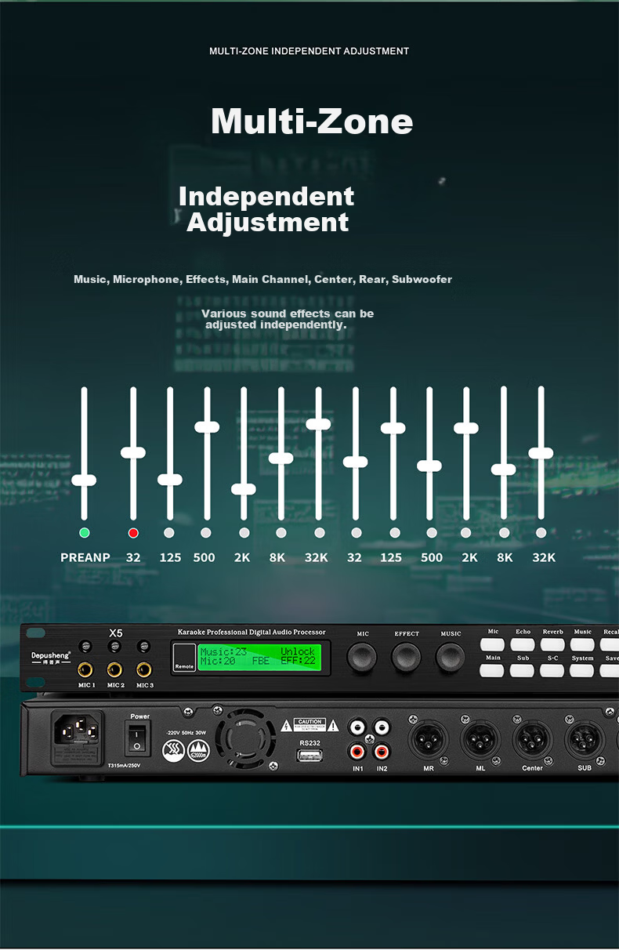This screenshot has width=619, height=950.
Task: Click the white RCA jack above IN1
Action: 359,729
